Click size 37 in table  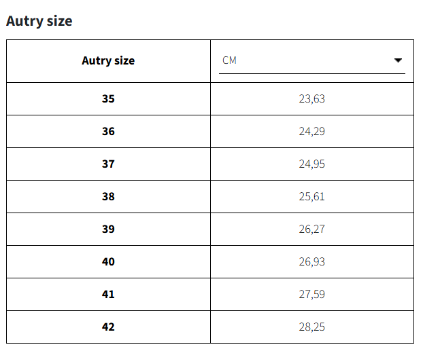(108, 164)
